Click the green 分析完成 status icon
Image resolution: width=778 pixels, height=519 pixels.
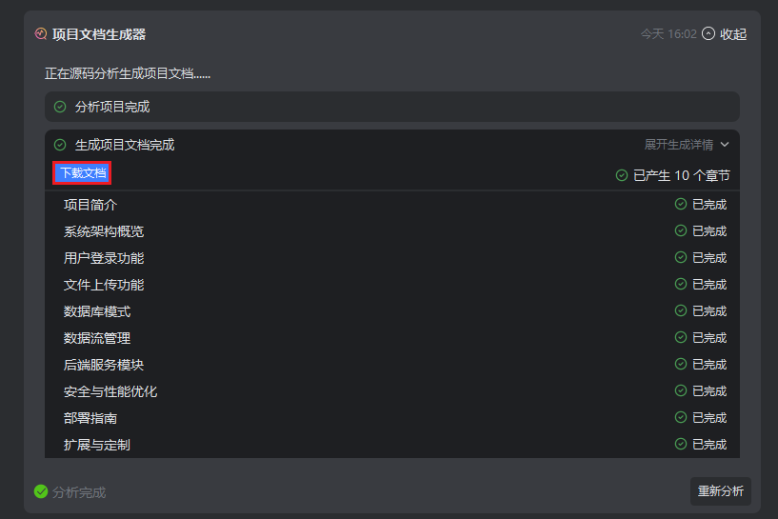click(41, 491)
